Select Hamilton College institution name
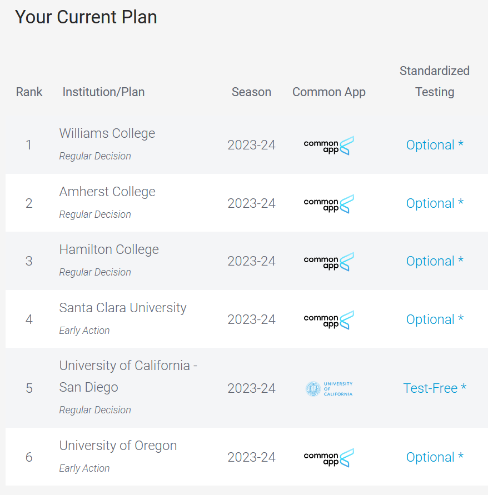This screenshot has width=488, height=495. 109,249
